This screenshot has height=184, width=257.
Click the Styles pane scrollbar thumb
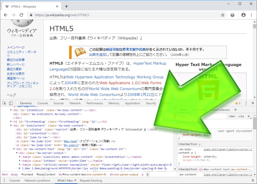(x=254, y=123)
